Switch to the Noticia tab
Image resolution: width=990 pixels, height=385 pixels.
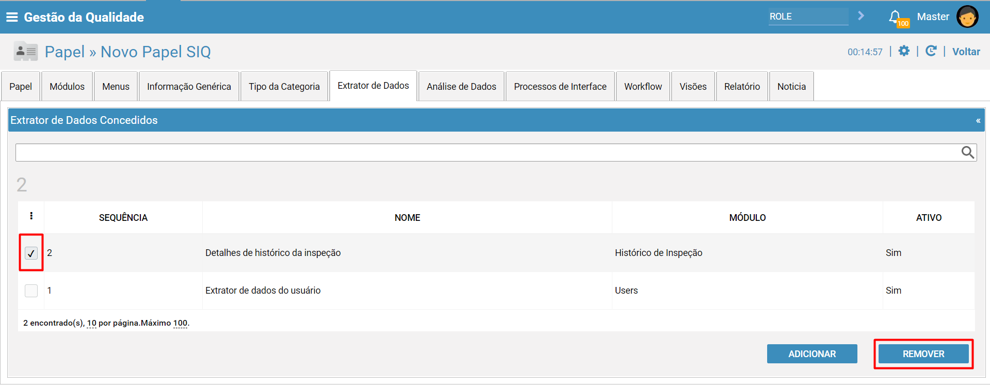click(x=791, y=86)
